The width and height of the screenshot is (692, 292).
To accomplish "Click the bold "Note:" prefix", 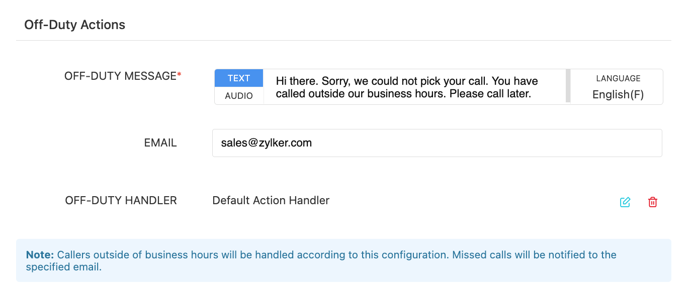I will (40, 255).
